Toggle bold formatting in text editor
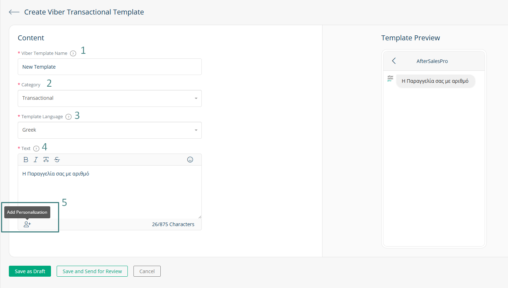Image resolution: width=508 pixels, height=288 pixels. [x=26, y=160]
